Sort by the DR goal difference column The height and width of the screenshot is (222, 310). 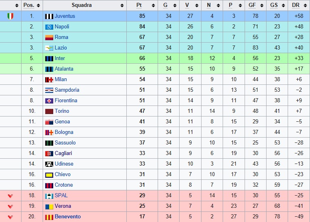(x=305, y=6)
